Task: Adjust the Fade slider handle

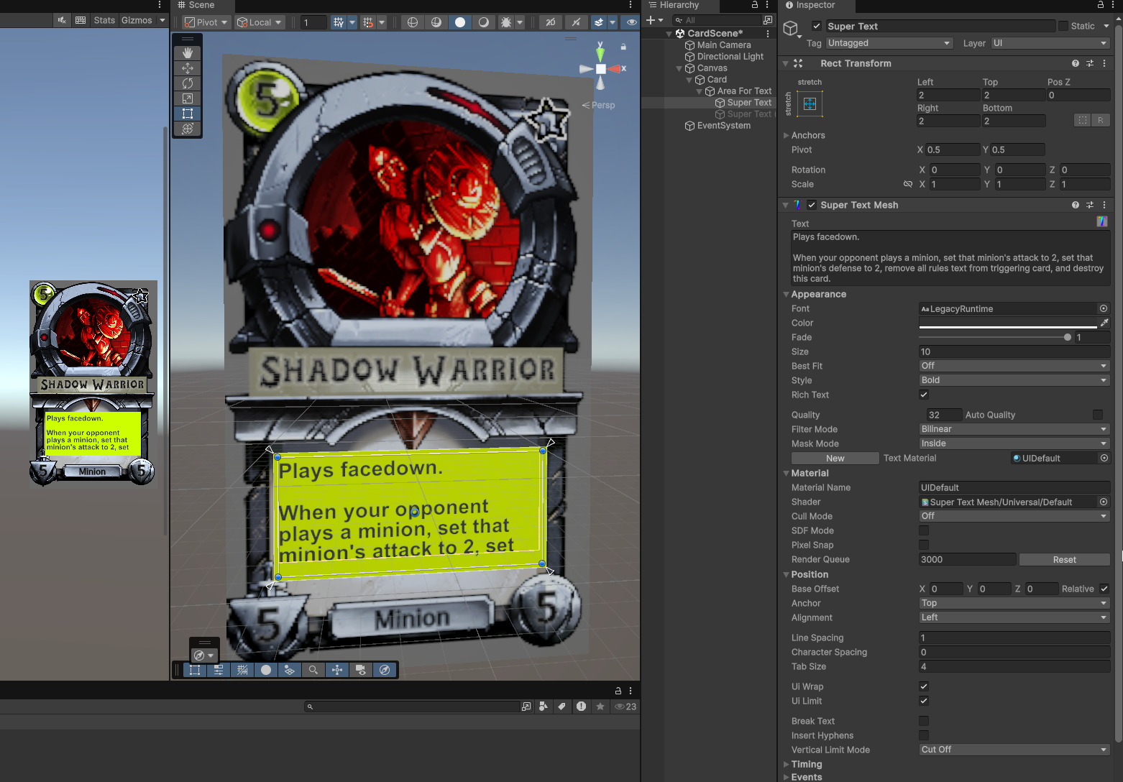Action: click(x=1068, y=337)
